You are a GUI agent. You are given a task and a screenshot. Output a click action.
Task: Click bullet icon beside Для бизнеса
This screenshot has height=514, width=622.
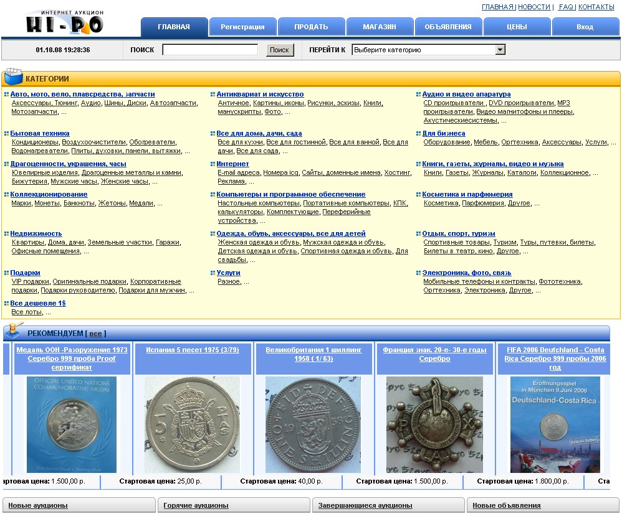pyautogui.click(x=418, y=134)
